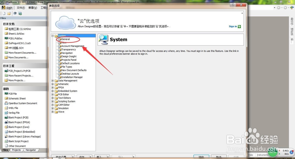Viewport: 295px width, 159px height.
Task: Open Sheet1.SchDoc in Files panel
Action: 16,34
